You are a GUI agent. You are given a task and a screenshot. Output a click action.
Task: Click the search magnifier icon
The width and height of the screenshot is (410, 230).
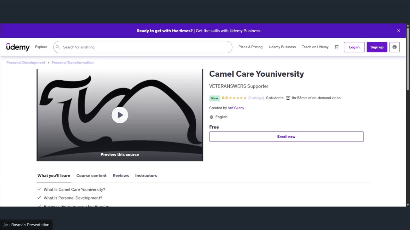(58, 47)
